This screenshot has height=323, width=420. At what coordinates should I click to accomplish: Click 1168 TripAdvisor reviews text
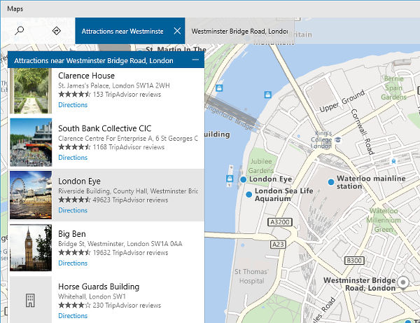(129, 147)
